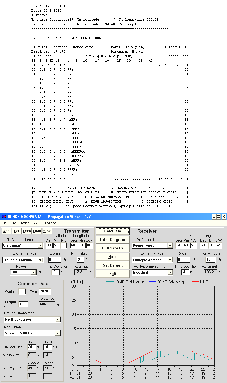Open the Tx Power dropdown
Screen dimensions: 227x383
(34, 272)
